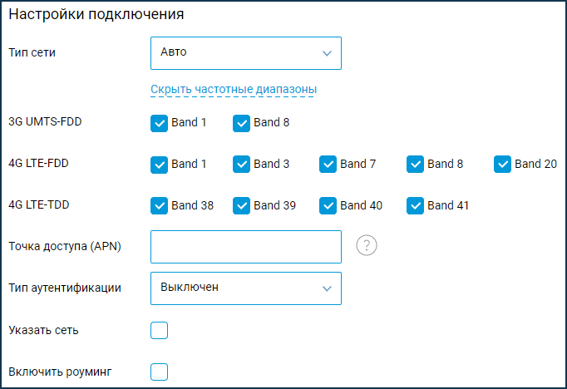Click the chevron arrow beside Выключен
This screenshot has width=567, height=389.
(326, 288)
